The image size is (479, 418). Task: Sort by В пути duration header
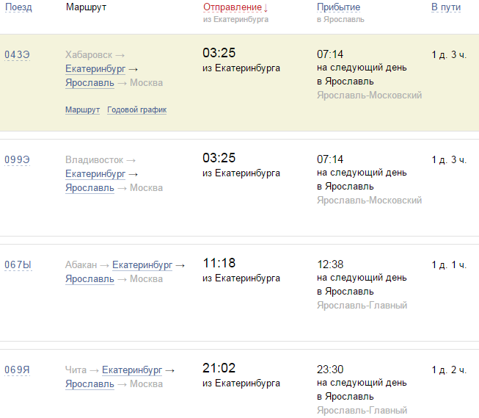pyautogui.click(x=445, y=7)
